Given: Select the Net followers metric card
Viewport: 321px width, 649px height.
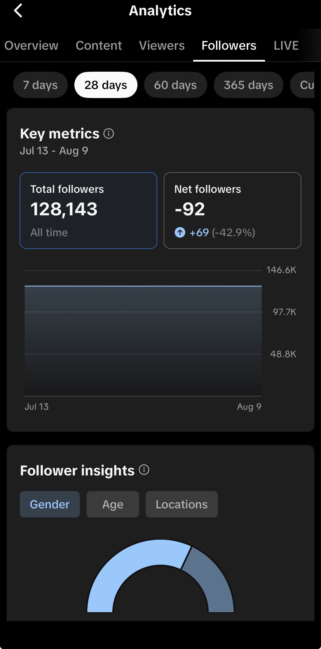Looking at the screenshot, I should click(x=232, y=210).
